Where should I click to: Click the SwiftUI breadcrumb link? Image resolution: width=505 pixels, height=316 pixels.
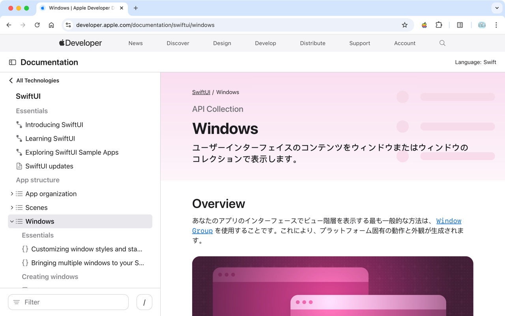point(201,92)
